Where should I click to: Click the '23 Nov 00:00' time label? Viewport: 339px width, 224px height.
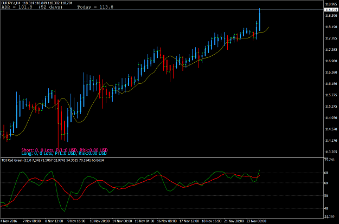(x=256, y=221)
